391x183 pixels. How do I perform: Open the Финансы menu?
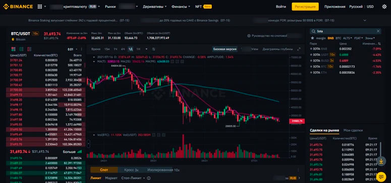pyautogui.click(x=181, y=7)
